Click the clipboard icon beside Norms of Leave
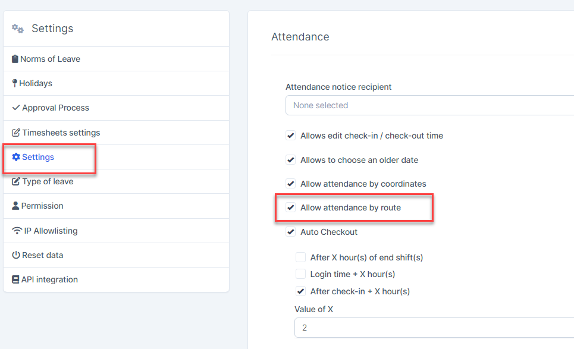The height and width of the screenshot is (349, 574). (15, 59)
